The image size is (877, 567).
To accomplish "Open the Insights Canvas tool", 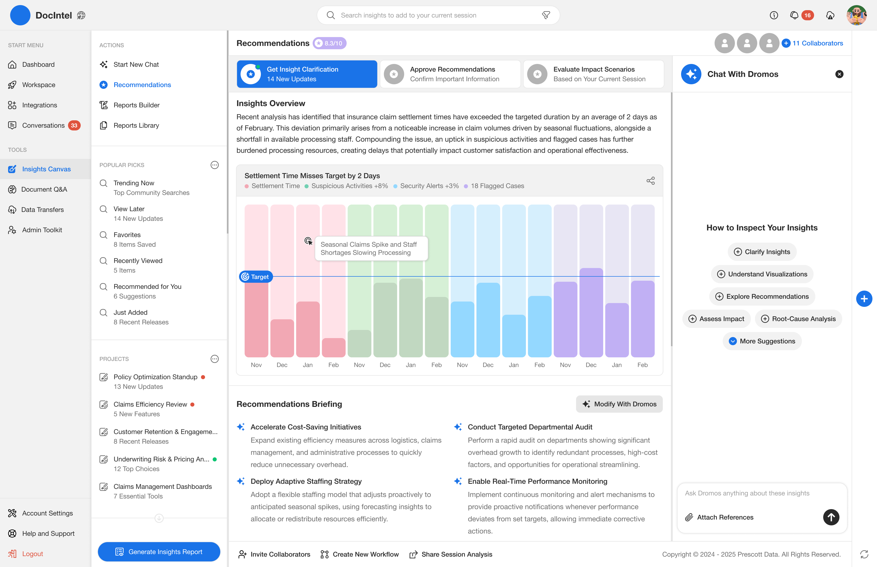I will click(46, 169).
